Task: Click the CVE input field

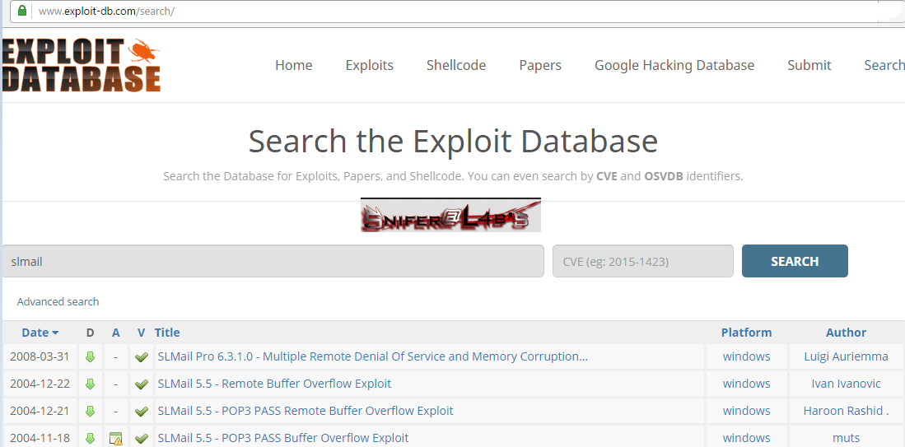Action: coord(643,261)
